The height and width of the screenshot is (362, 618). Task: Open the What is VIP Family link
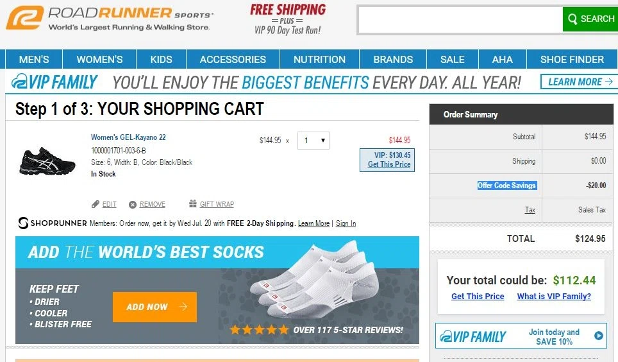554,296
